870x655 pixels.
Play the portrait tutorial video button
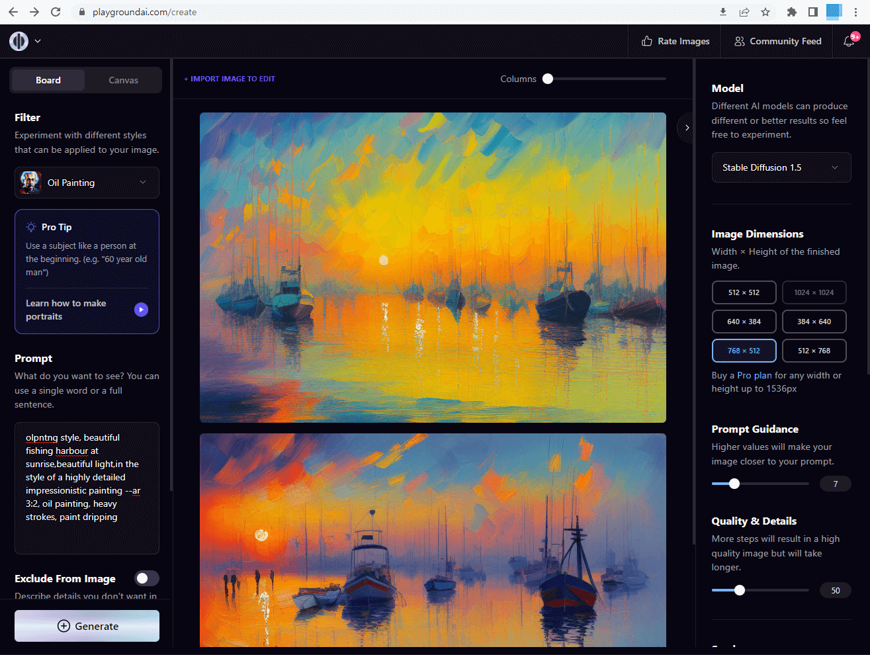pyautogui.click(x=141, y=310)
